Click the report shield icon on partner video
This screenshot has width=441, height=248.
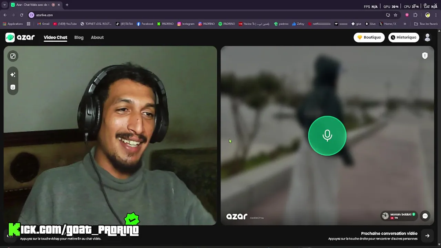click(x=425, y=55)
